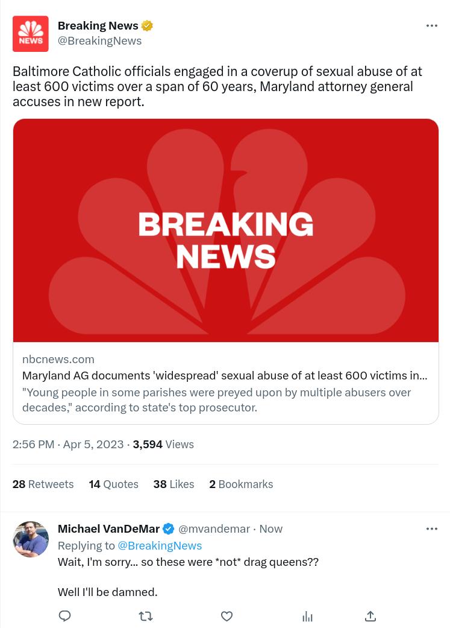The width and height of the screenshot is (450, 628).
Task: Open the view analytics icon on the reply
Action: click(x=307, y=616)
